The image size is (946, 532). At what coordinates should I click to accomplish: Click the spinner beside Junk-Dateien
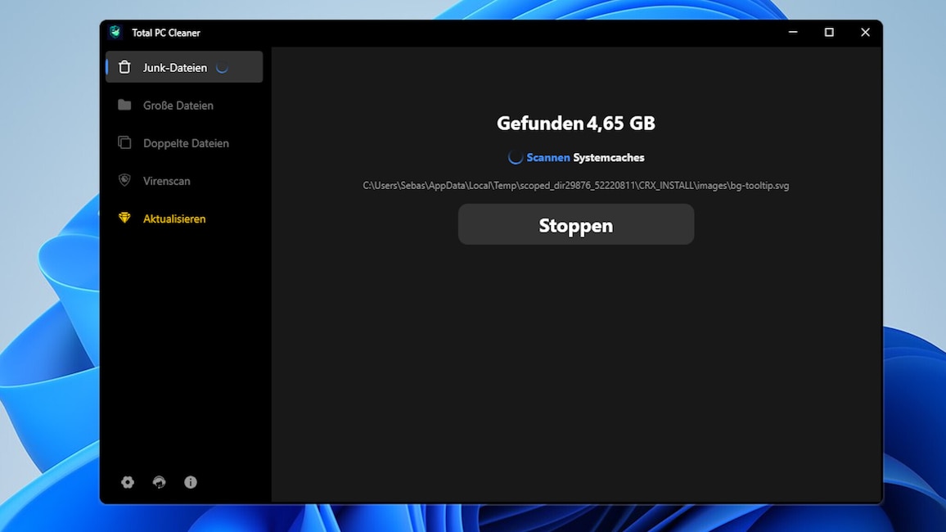tap(222, 68)
